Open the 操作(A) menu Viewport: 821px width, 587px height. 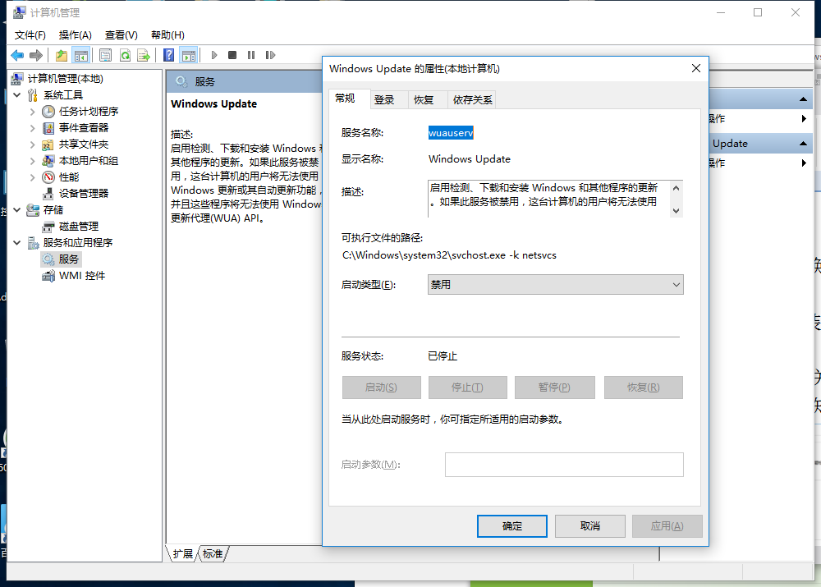(75, 34)
